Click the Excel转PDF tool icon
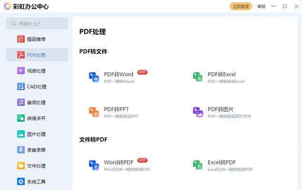The height and width of the screenshot is (190, 302). pos(198,165)
